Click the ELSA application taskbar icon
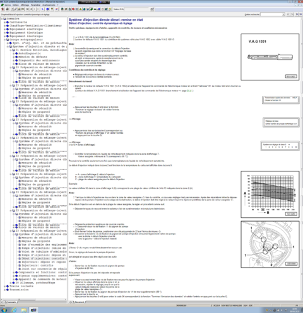 tap(33, 310)
